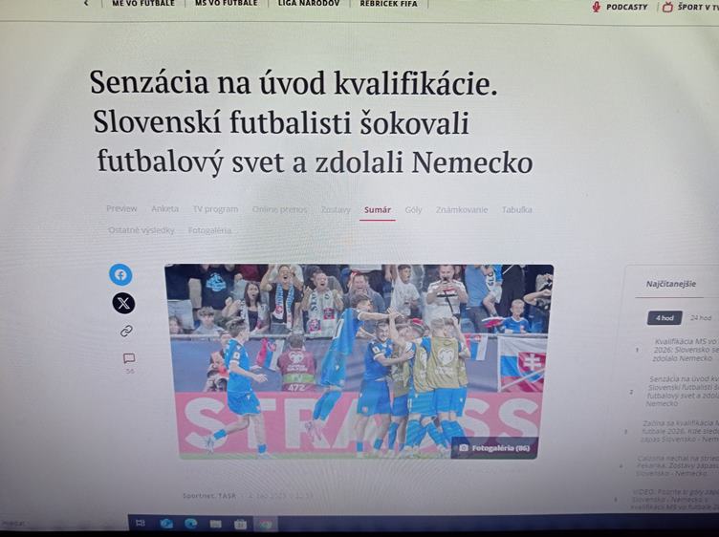The height and width of the screenshot is (537, 719).
Task: Open Microsoft Edge from the taskbar
Action: [190, 524]
